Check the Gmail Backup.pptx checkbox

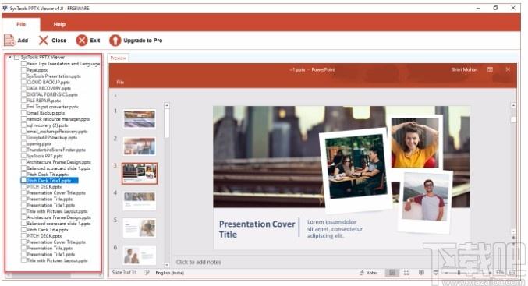[23, 113]
